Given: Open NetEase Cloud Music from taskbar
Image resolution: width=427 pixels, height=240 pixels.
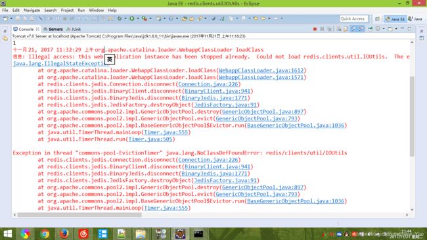Looking at the screenshot, I should 83,233.
